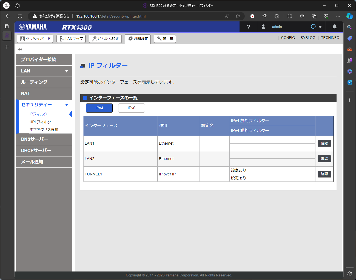Click the notification bell icon
The width and height of the screenshot is (356, 280).
334,27
